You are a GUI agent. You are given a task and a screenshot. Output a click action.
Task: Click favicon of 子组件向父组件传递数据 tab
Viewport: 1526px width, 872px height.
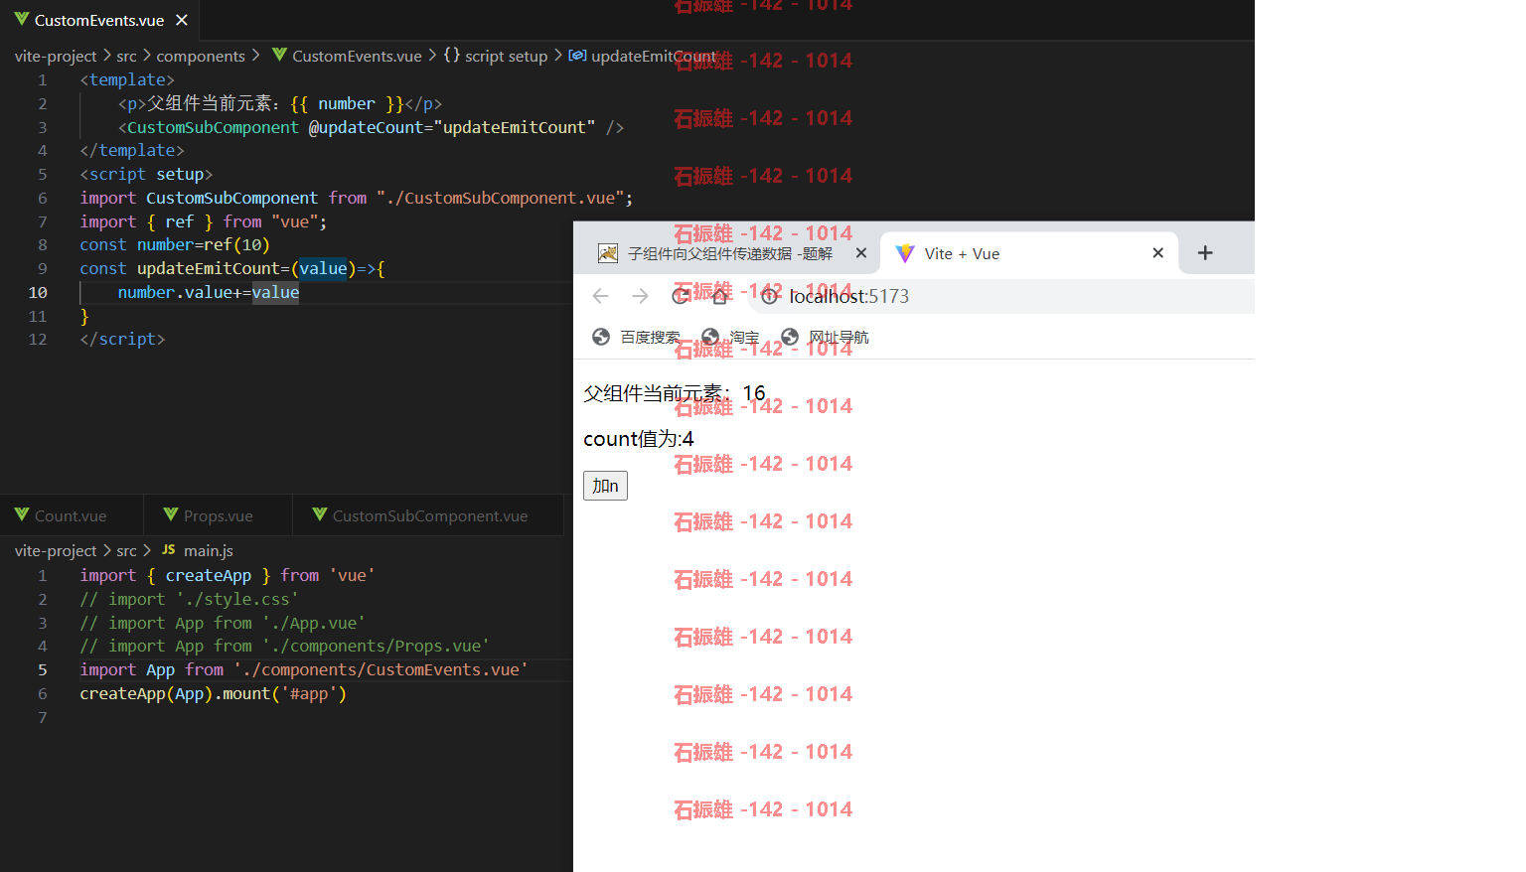pos(608,253)
